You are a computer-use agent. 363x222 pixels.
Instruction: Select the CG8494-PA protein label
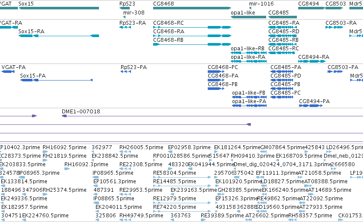click(314, 101)
